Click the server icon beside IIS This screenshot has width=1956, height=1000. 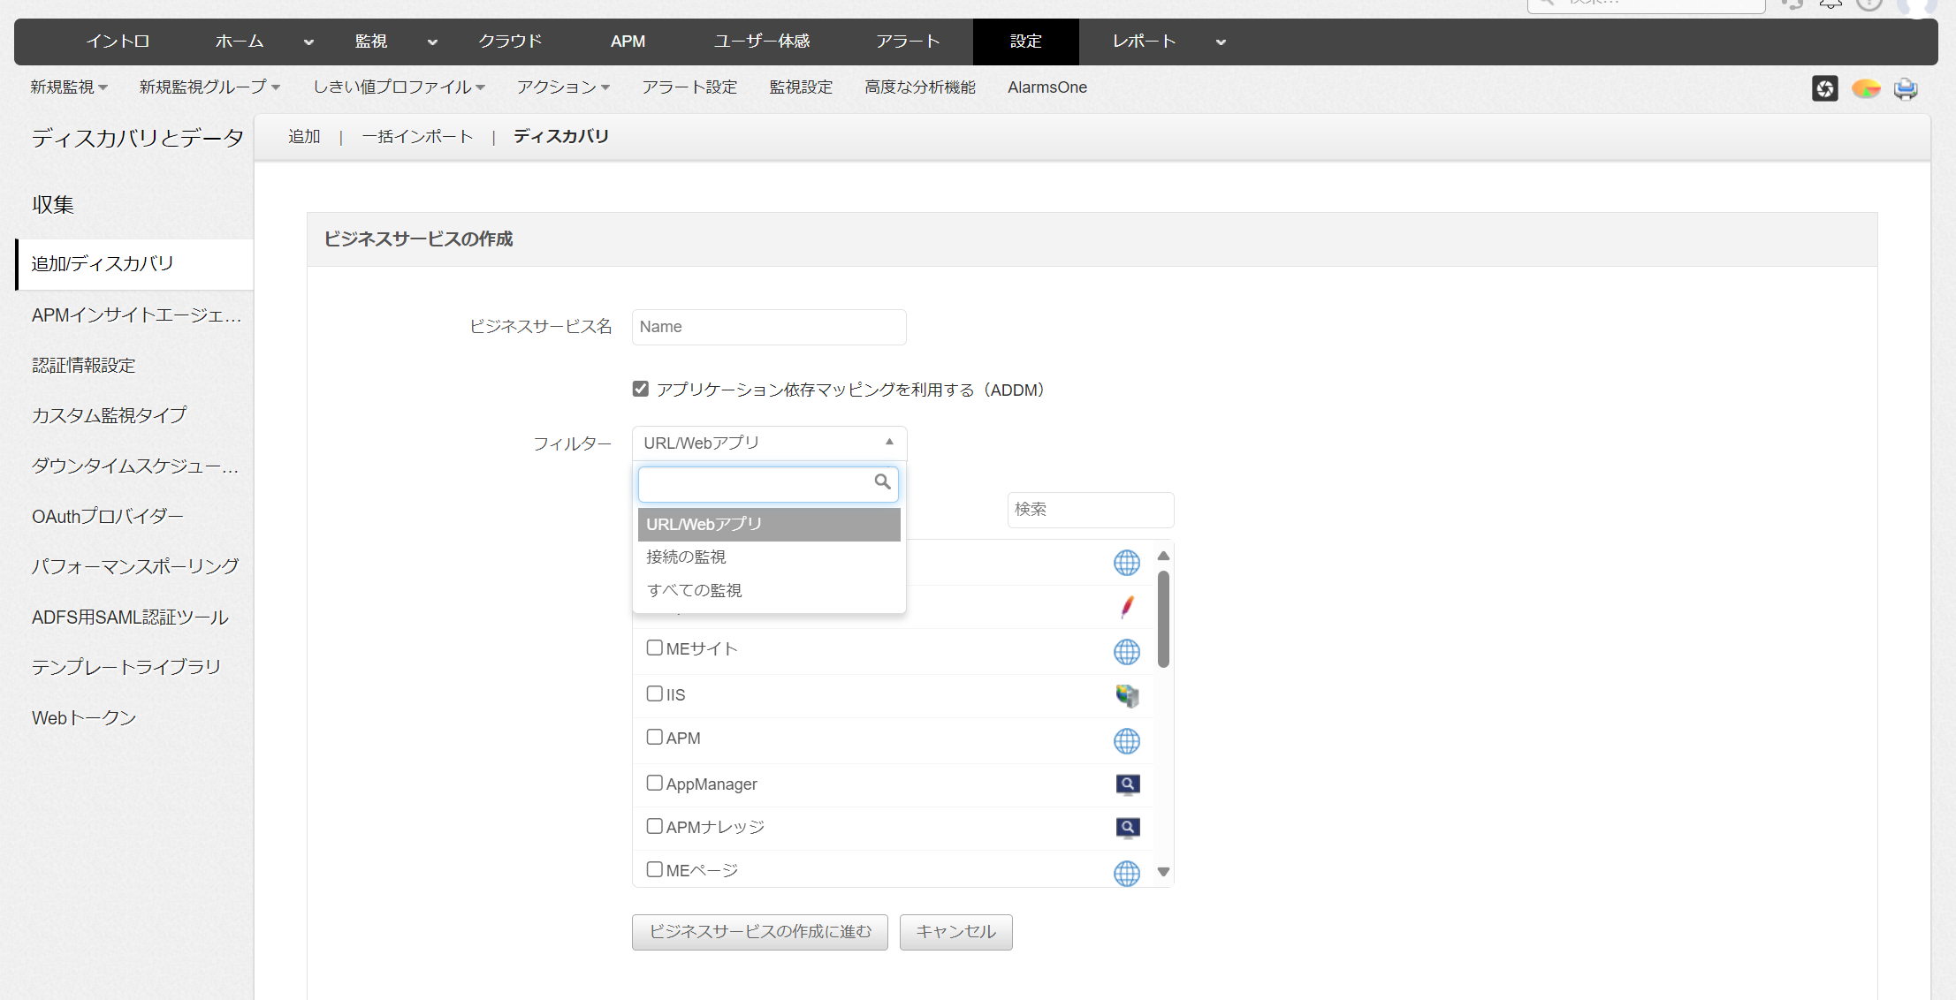tap(1126, 696)
